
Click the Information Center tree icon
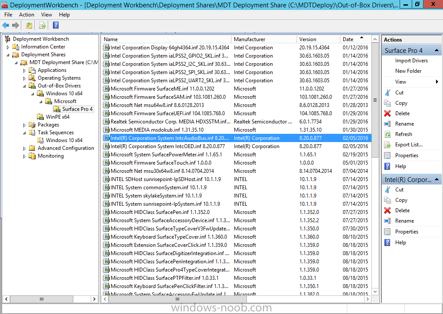point(16,47)
